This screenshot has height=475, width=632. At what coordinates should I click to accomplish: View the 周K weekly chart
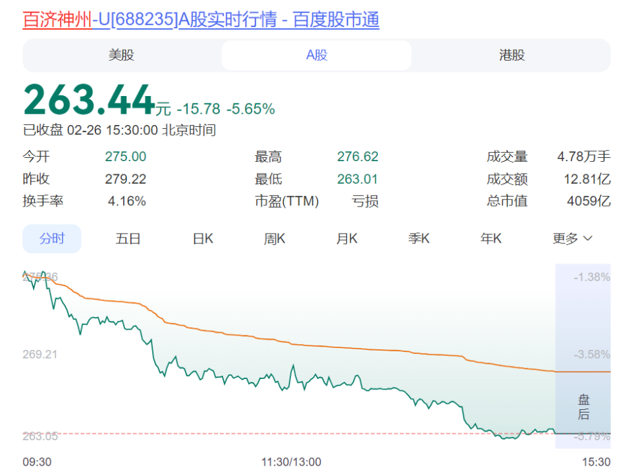tap(274, 239)
